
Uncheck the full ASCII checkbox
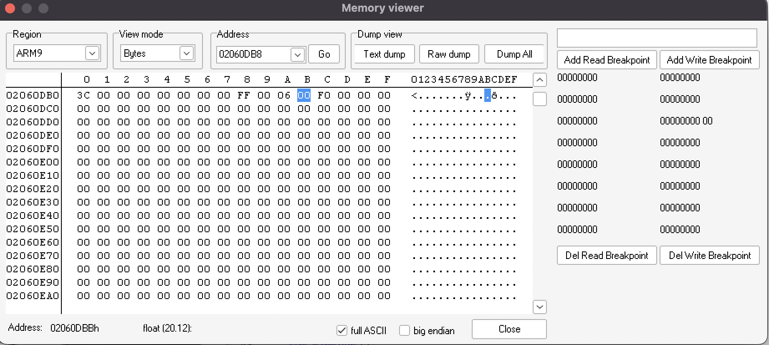tap(342, 330)
